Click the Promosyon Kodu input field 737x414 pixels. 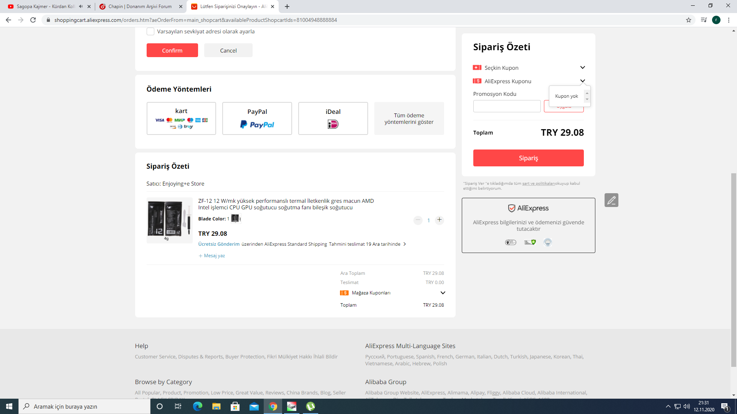tap(507, 106)
